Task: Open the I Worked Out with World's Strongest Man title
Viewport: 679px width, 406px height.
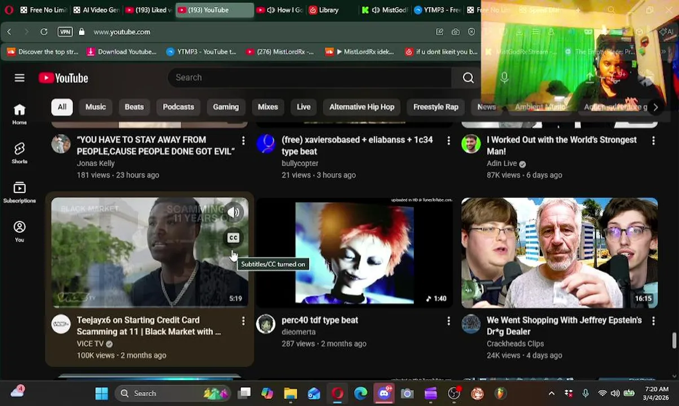Action: click(562, 145)
